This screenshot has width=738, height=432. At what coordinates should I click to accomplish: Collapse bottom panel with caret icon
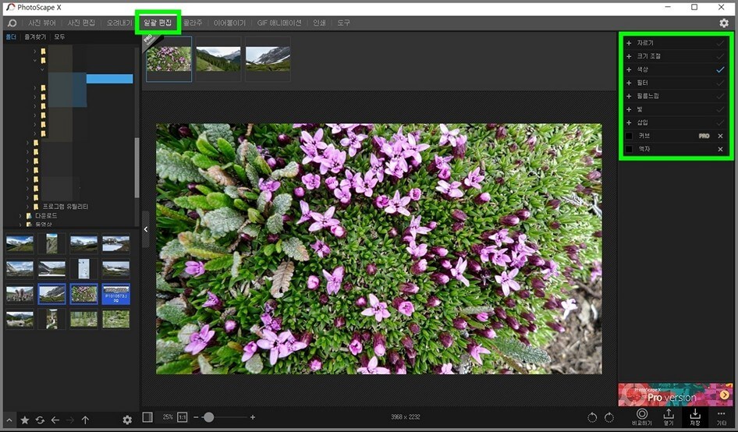(x=9, y=420)
